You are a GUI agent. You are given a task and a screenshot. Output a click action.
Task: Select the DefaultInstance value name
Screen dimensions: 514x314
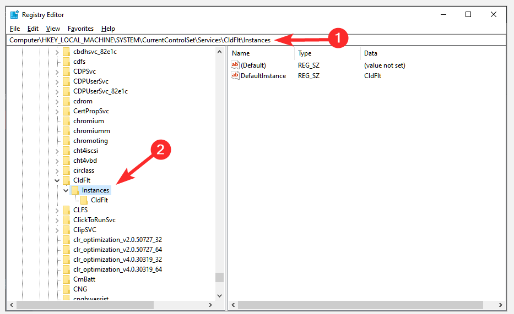pyautogui.click(x=263, y=75)
